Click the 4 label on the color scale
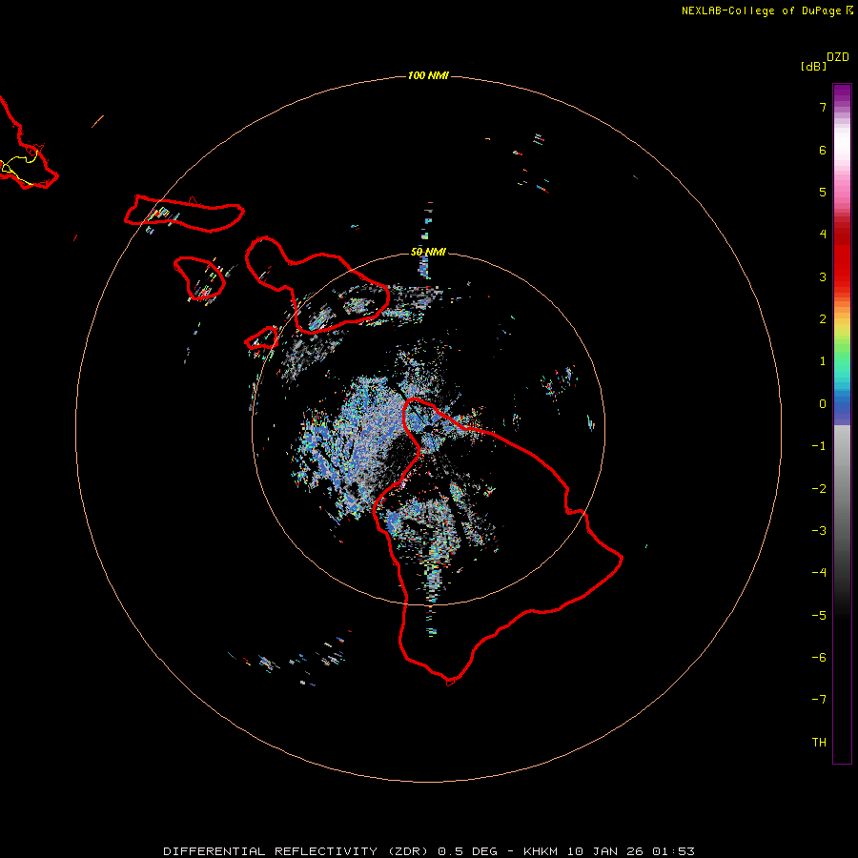This screenshot has height=858, width=858. tap(823, 235)
